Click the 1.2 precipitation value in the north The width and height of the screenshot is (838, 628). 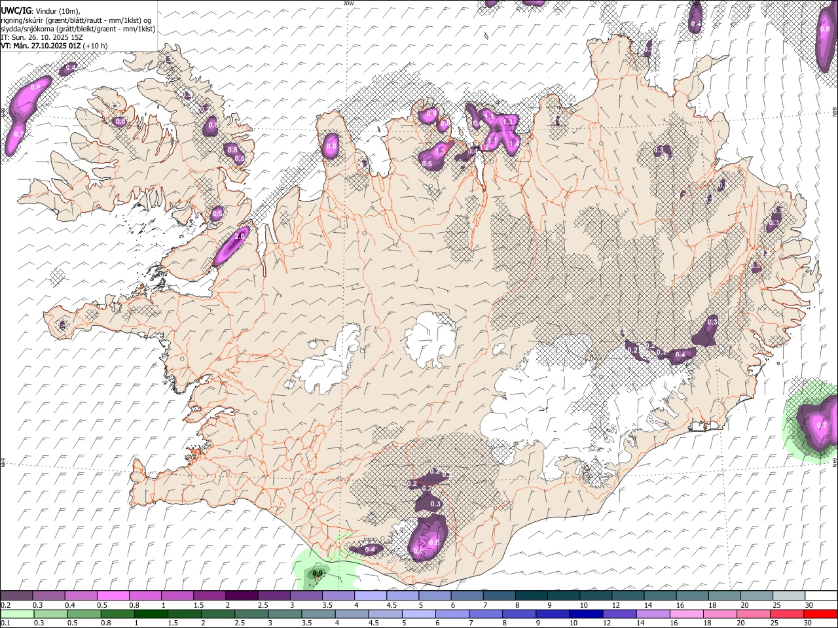(485, 148)
